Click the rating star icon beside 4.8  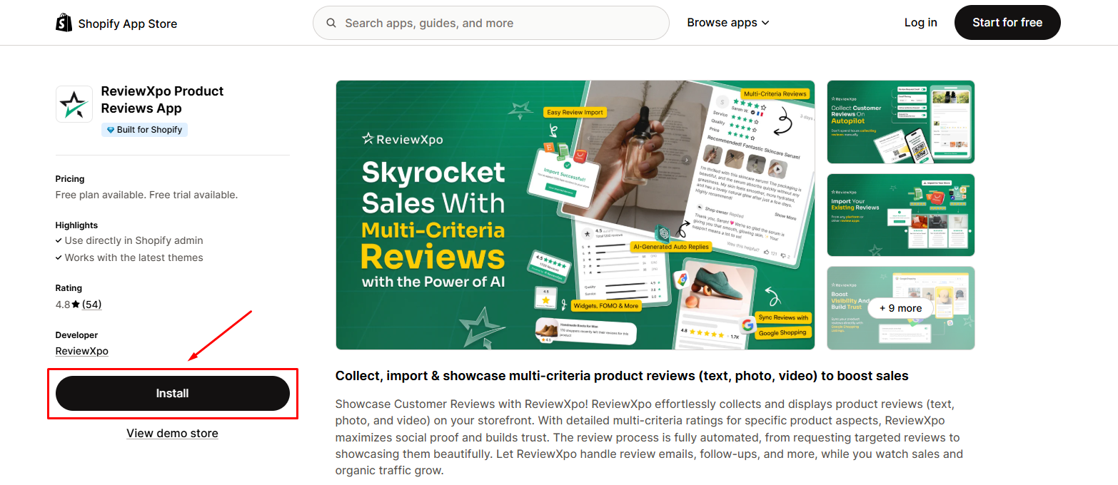76,305
